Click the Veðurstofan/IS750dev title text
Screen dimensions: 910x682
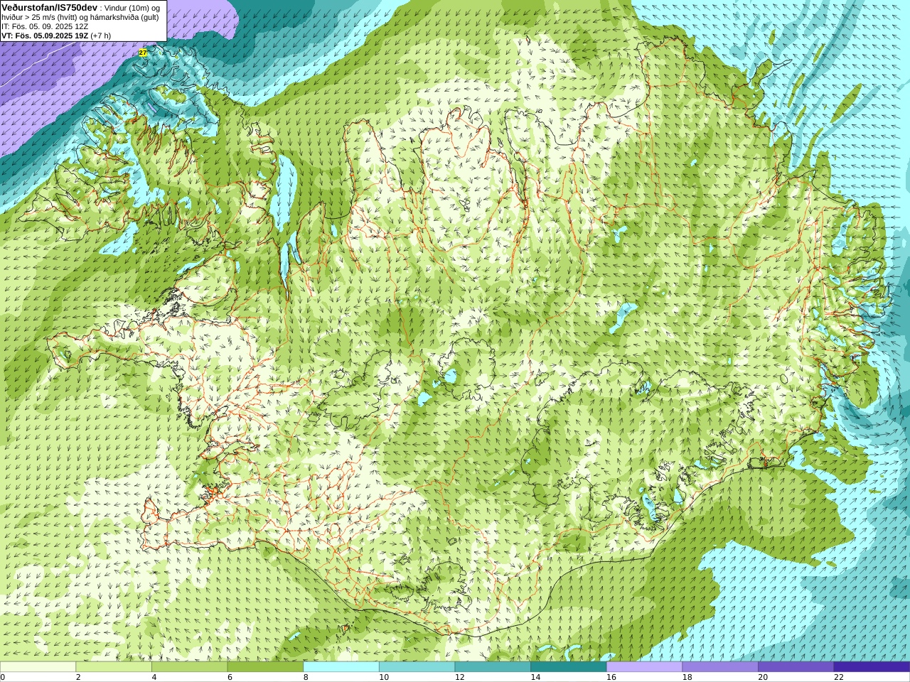click(x=49, y=7)
